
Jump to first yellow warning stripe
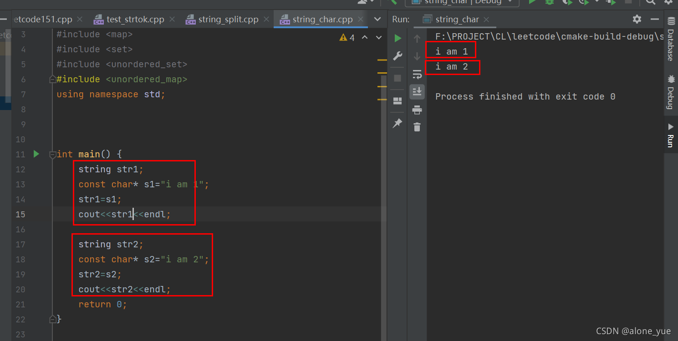tap(382, 60)
